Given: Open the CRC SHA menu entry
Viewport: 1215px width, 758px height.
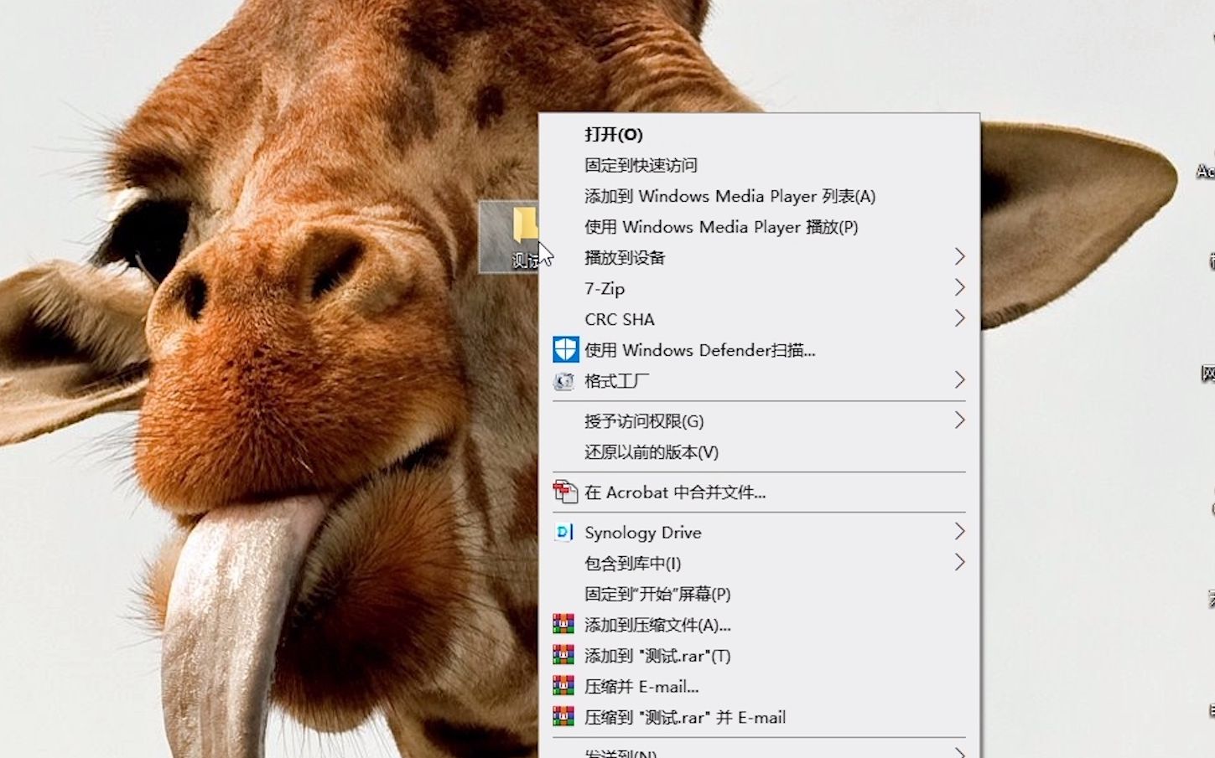Looking at the screenshot, I should (x=759, y=319).
